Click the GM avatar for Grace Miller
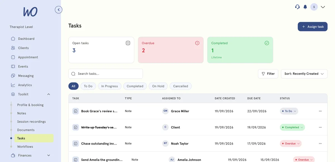The image size is (335, 162). pos(166,111)
